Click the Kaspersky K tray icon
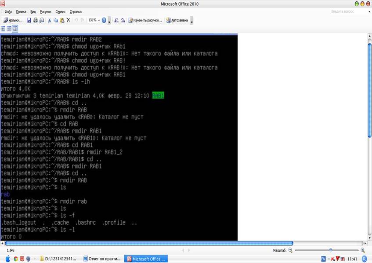The image size is (372, 263). point(333,259)
